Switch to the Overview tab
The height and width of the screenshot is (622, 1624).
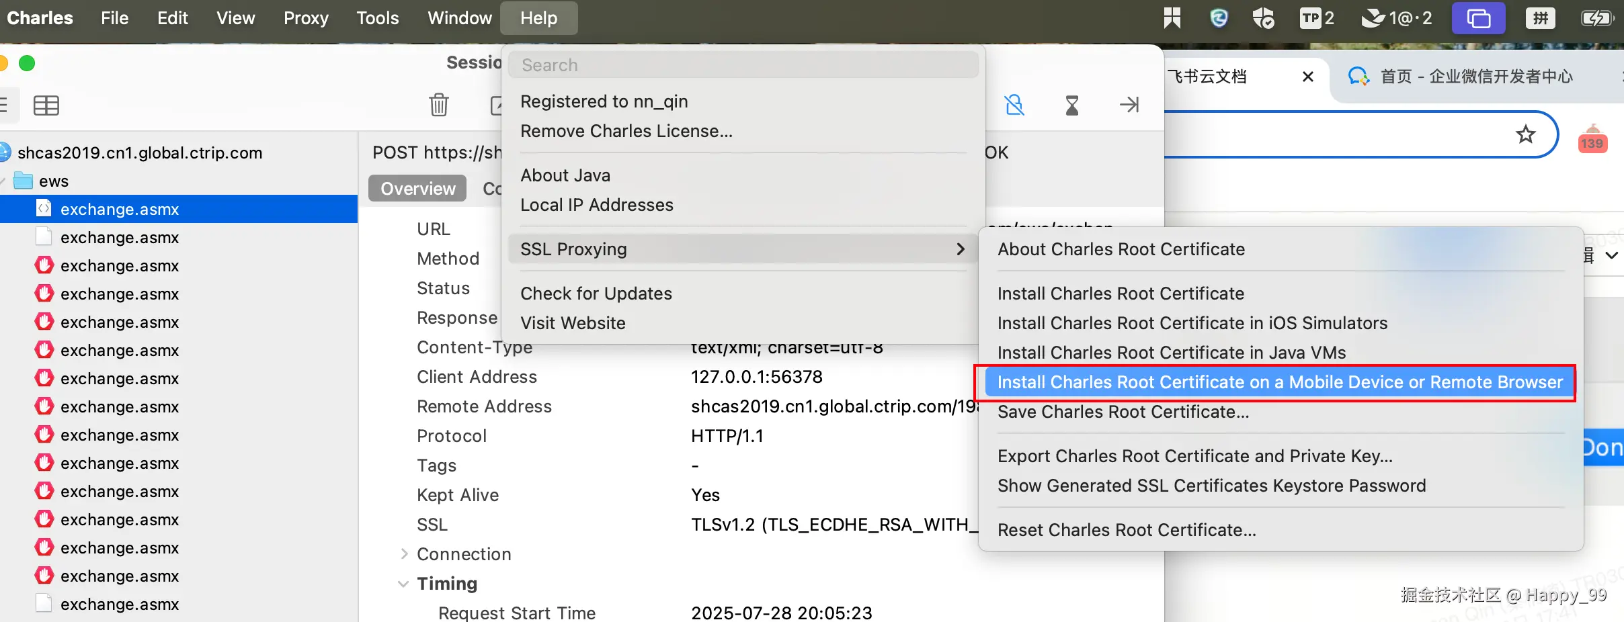click(x=417, y=189)
